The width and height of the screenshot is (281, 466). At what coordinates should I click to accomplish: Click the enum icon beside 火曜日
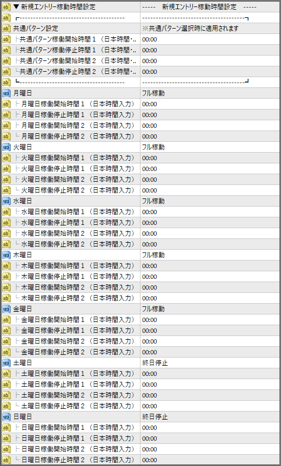pyautogui.click(x=6, y=147)
